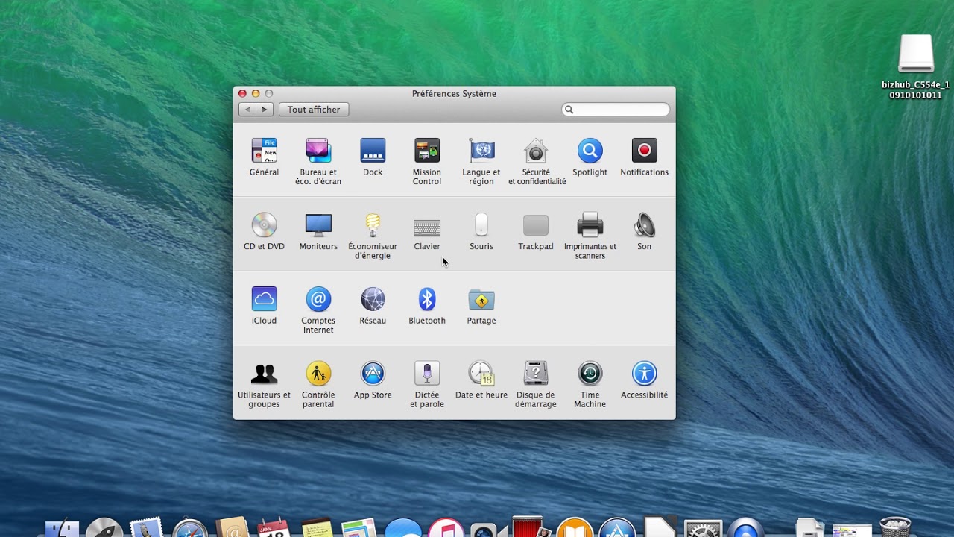Open Comptes Internet preferences
This screenshot has height=537, width=954.
[318, 310]
